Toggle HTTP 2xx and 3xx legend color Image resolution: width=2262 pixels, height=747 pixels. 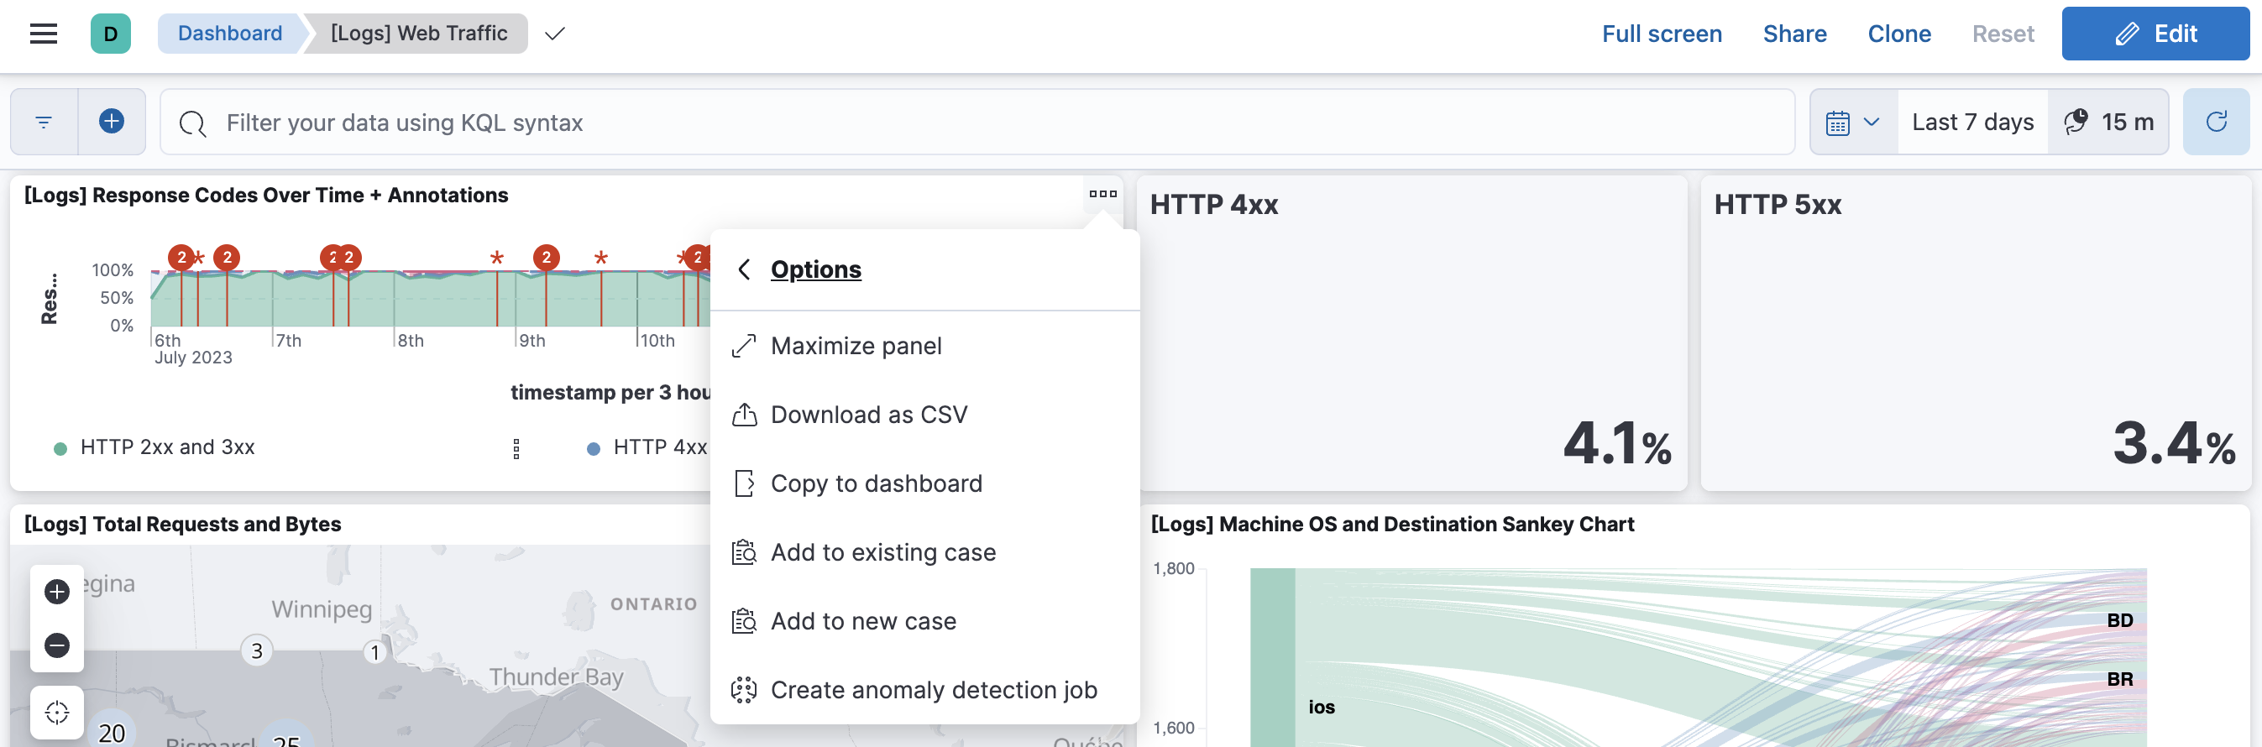(x=60, y=448)
